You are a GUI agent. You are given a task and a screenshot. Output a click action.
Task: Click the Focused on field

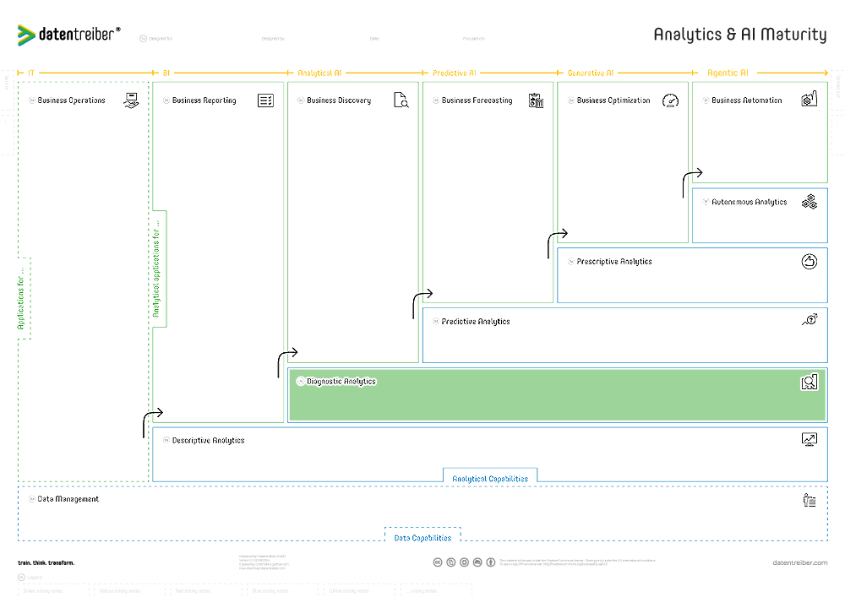coord(474,39)
